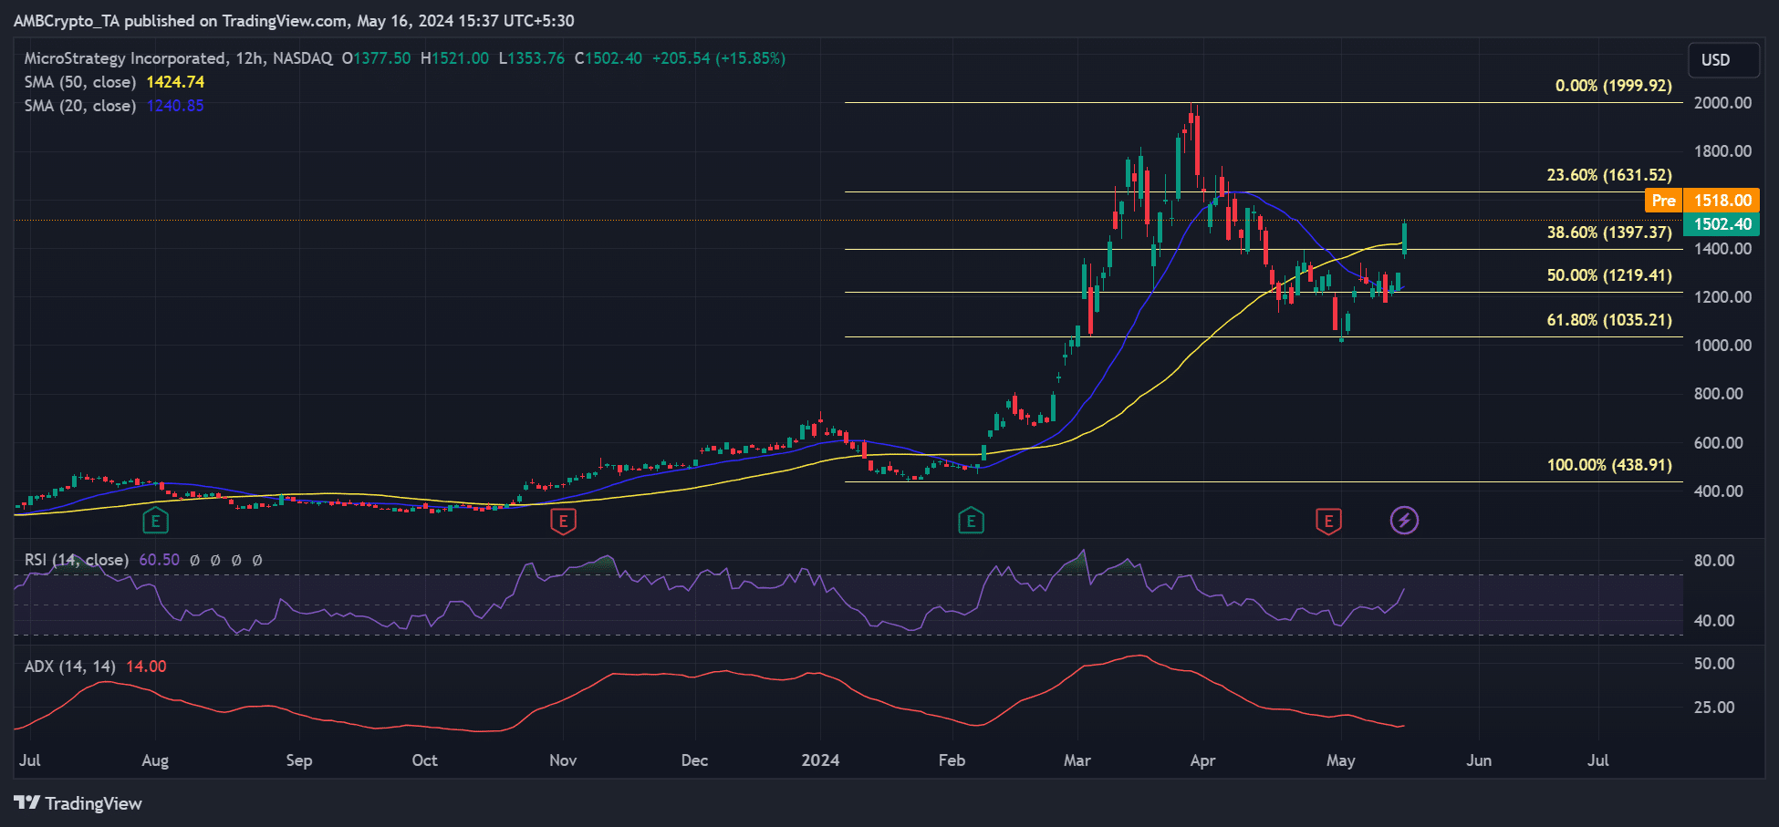Click the +205.54 (+15.85%) change value
Screen dimensions: 1779x827
[x=718, y=58]
